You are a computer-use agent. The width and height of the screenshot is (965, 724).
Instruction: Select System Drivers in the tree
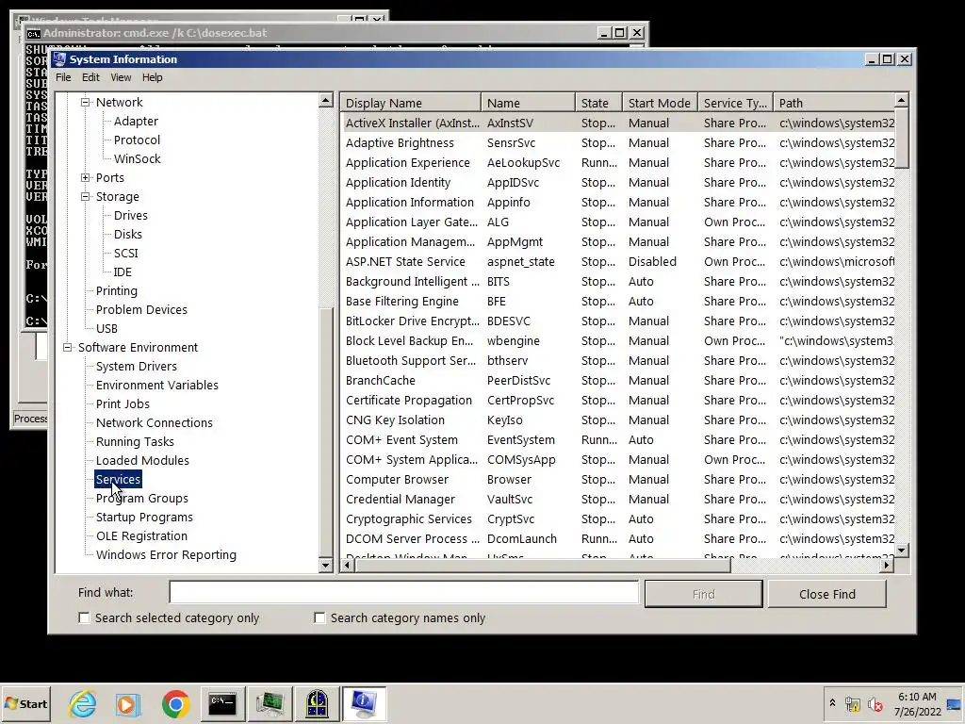click(136, 367)
